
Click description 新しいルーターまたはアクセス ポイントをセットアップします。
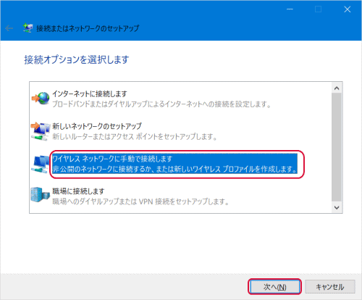[135, 137]
